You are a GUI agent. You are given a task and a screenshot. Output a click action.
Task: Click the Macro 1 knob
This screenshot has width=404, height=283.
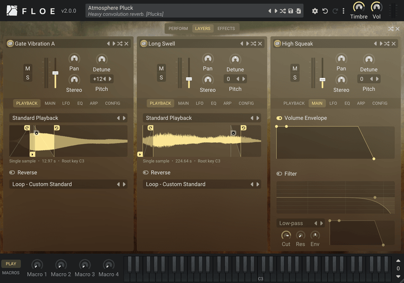(37, 265)
